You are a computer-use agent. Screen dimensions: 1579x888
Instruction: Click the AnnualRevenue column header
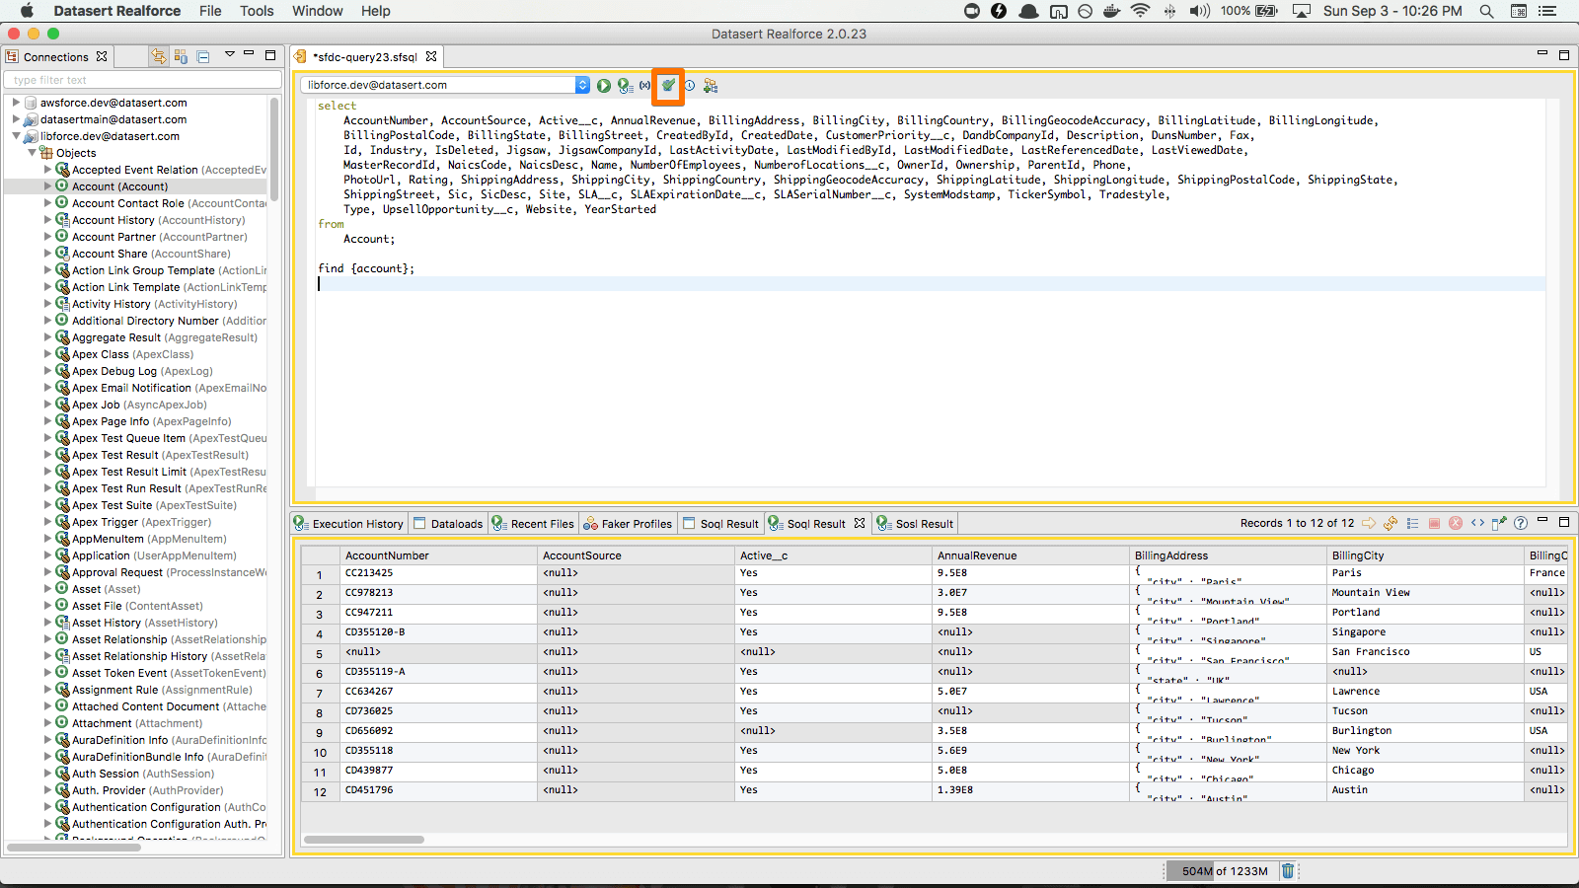977,555
